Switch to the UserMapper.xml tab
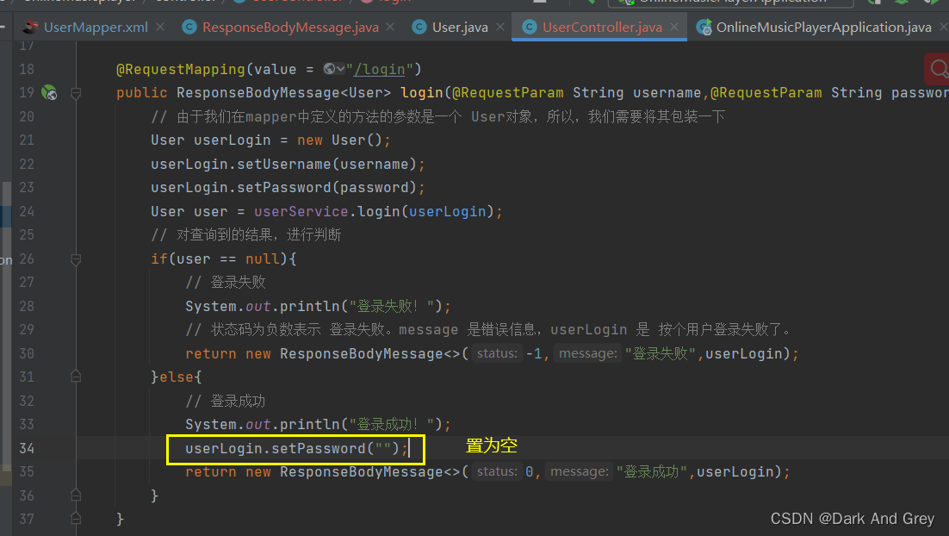Image resolution: width=949 pixels, height=536 pixels. point(96,28)
